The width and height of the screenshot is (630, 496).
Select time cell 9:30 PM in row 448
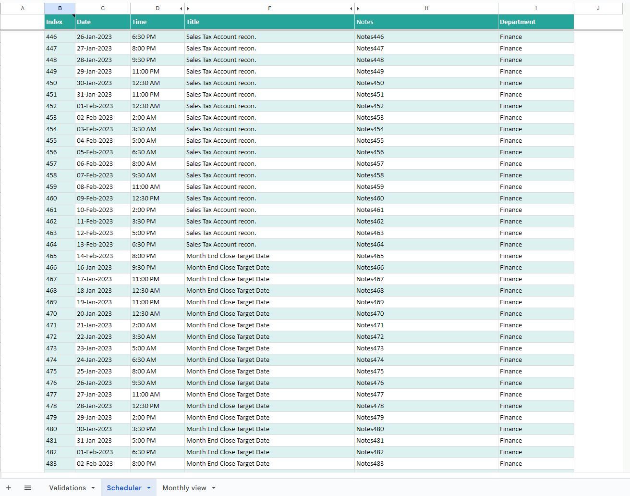pyautogui.click(x=157, y=60)
